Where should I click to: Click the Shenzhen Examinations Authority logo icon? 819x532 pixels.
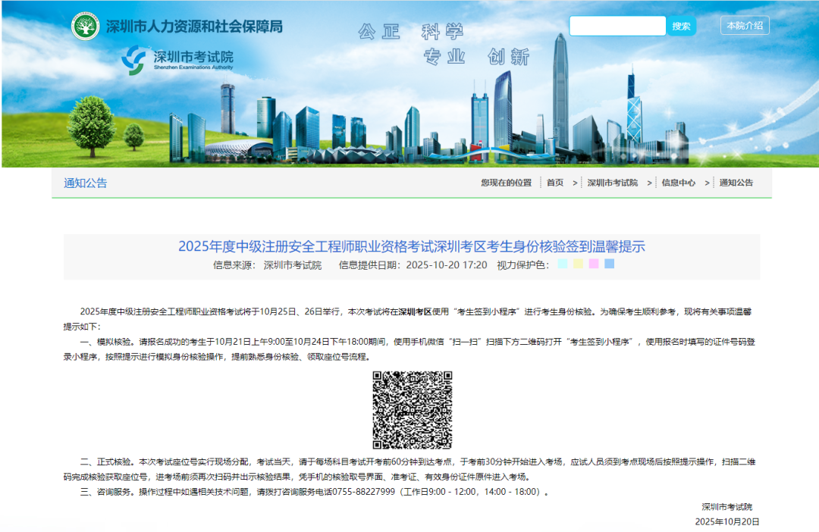click(x=136, y=60)
